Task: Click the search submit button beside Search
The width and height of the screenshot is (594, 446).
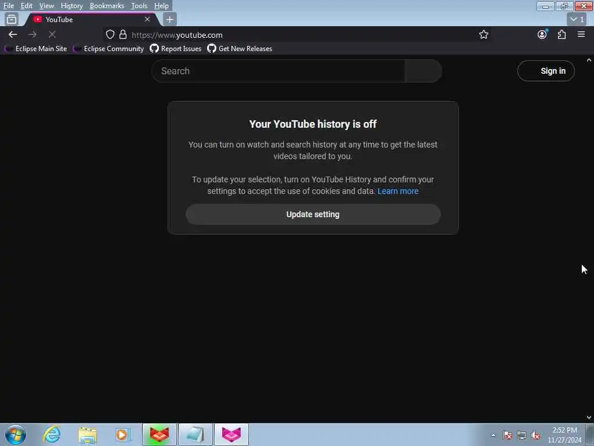Action: tap(423, 71)
